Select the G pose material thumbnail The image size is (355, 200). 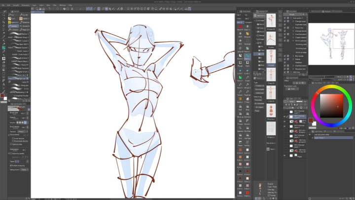[271, 57]
